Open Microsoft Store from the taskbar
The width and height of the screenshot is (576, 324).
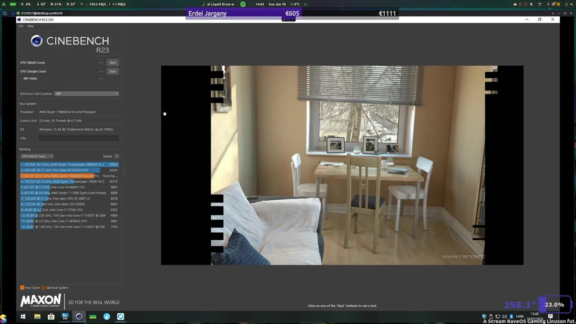click(x=51, y=317)
